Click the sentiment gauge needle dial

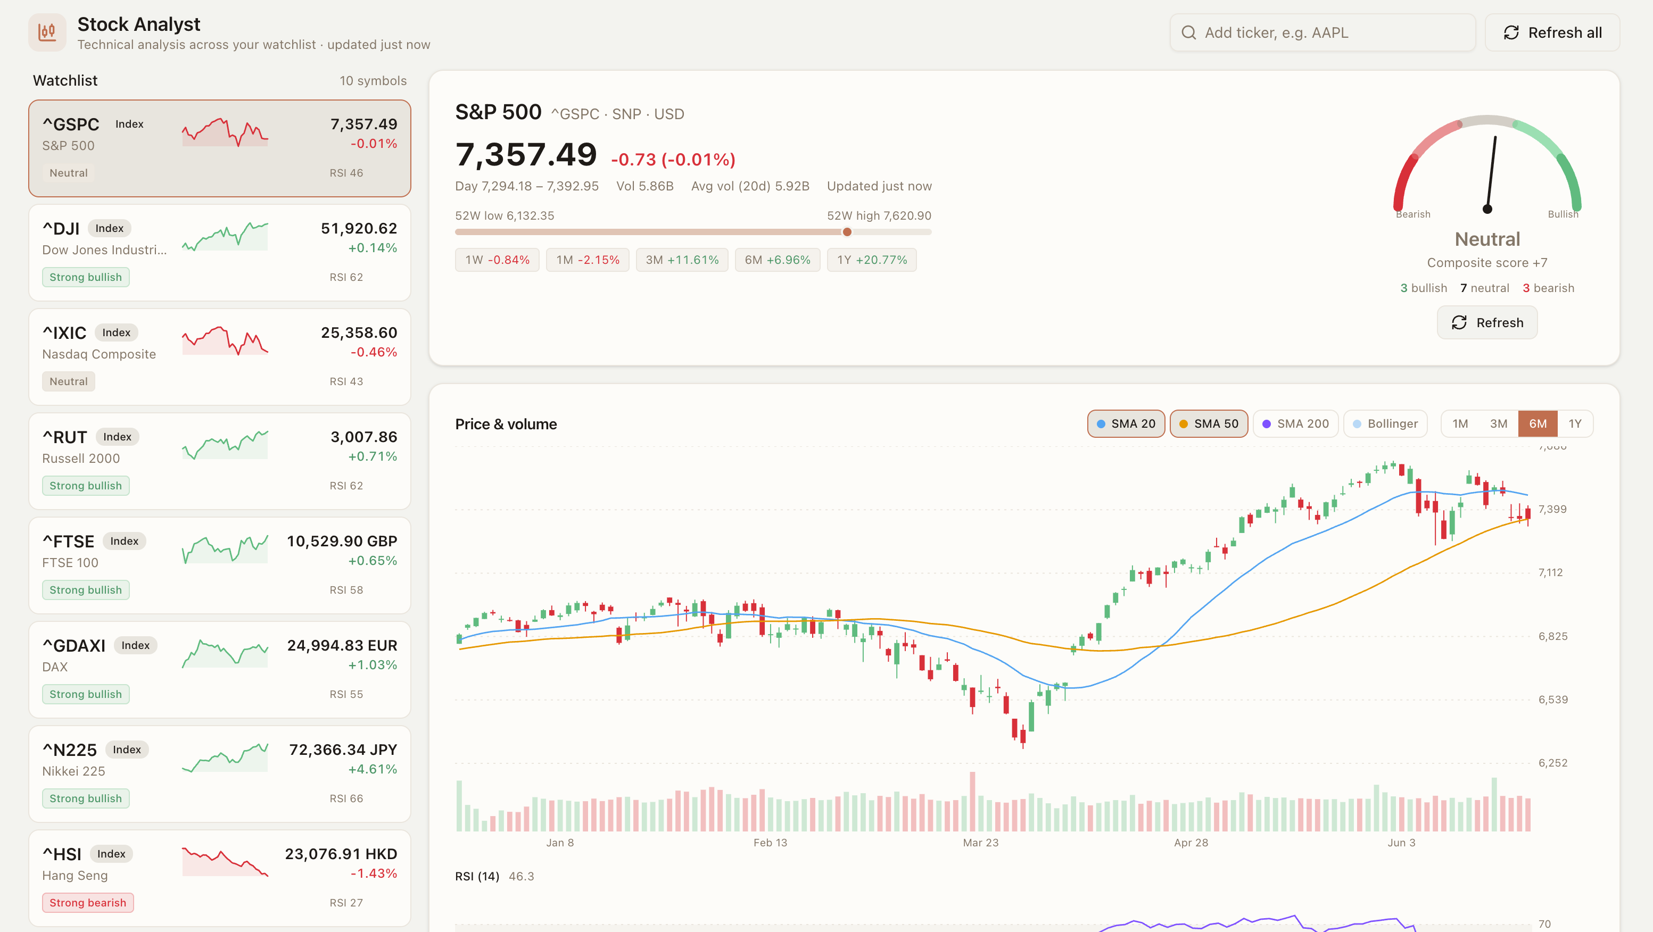point(1487,167)
